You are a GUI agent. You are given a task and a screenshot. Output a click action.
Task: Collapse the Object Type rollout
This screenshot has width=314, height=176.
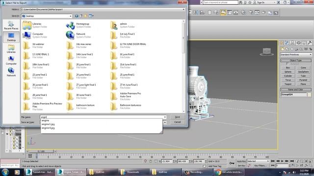pyautogui.click(x=295, y=60)
